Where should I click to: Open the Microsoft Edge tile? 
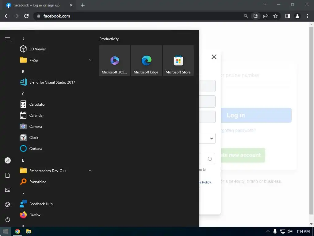pyautogui.click(x=146, y=61)
